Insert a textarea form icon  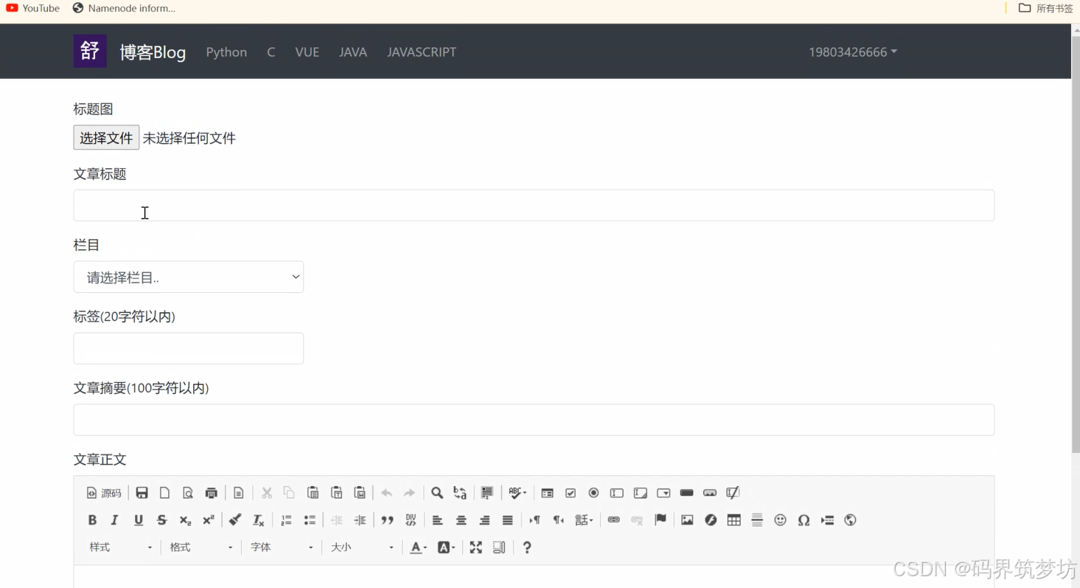pos(641,493)
